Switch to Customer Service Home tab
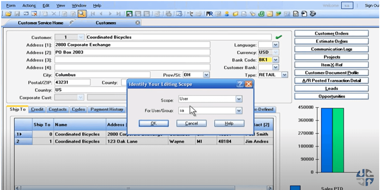The height and width of the screenshot is (190, 382). [41, 23]
